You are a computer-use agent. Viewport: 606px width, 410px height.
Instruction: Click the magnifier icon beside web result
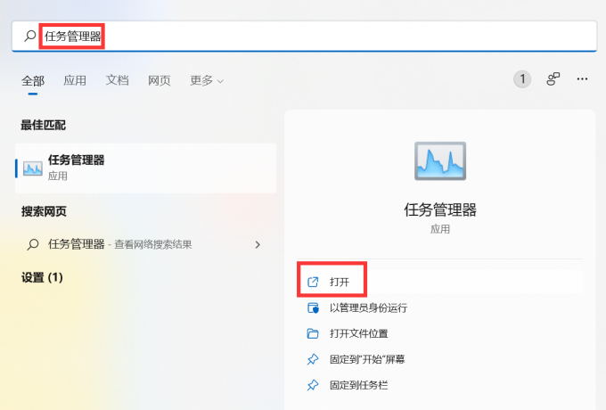(33, 244)
